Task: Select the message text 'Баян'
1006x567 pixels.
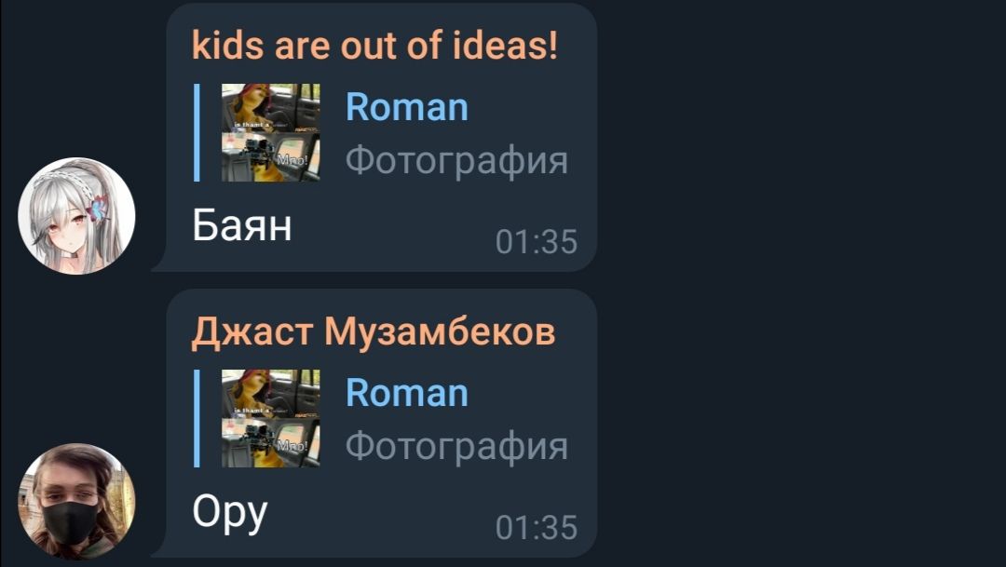Action: click(x=242, y=225)
